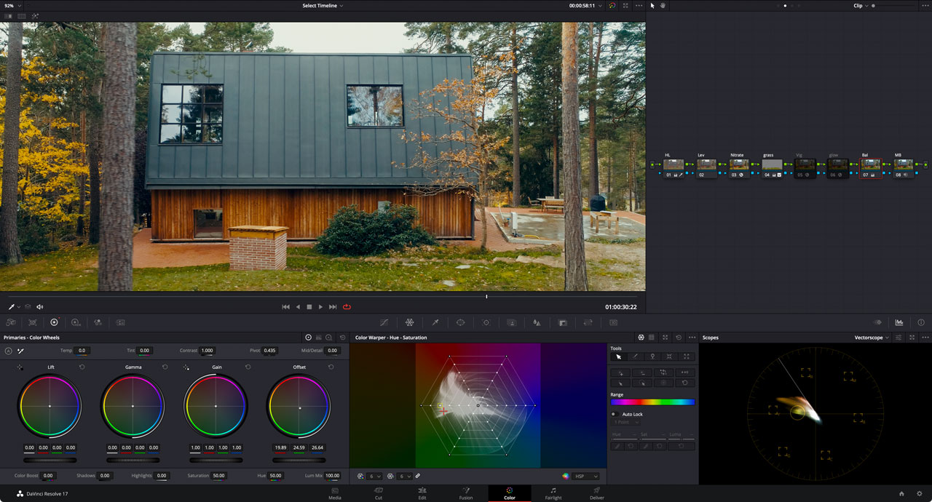Viewport: 932px width, 502px height.
Task: Click the Home icon in bottom bar
Action: [901, 493]
